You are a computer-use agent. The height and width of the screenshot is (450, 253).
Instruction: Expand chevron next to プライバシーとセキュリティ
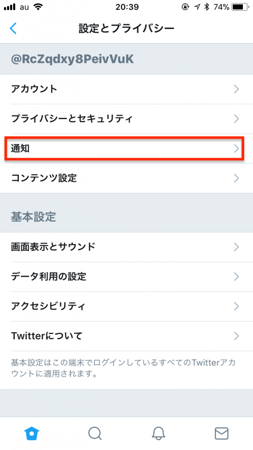tap(236, 119)
